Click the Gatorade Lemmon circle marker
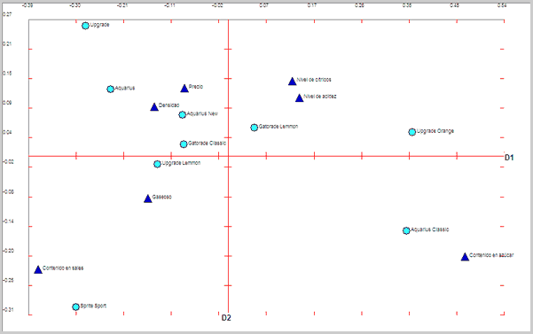 pos(255,128)
